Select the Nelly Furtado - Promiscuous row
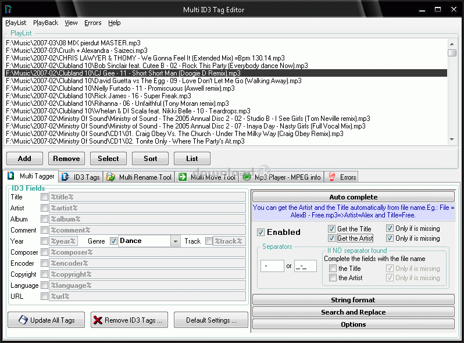Image resolution: width=464 pixels, height=343 pixels. (226, 88)
